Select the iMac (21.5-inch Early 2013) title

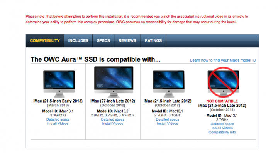pos(58,101)
